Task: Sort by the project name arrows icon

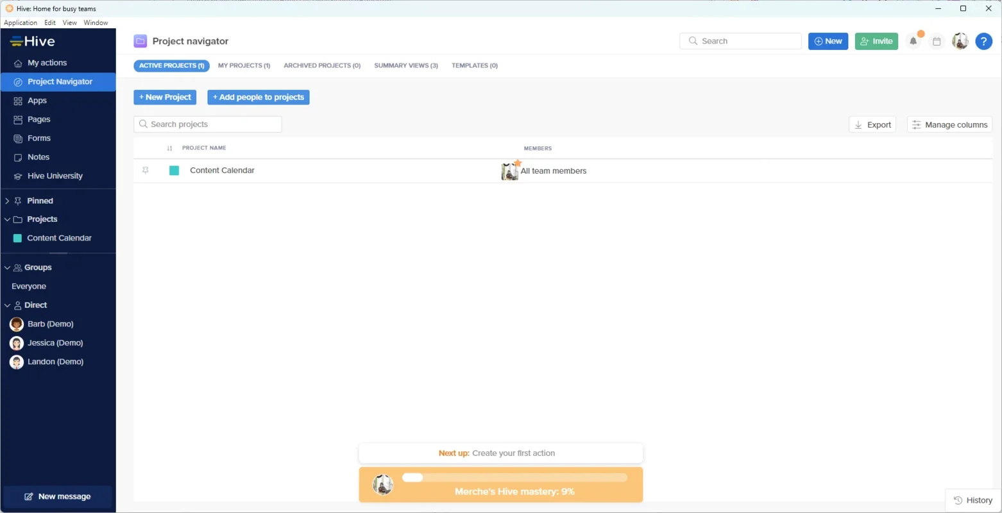Action: point(169,148)
